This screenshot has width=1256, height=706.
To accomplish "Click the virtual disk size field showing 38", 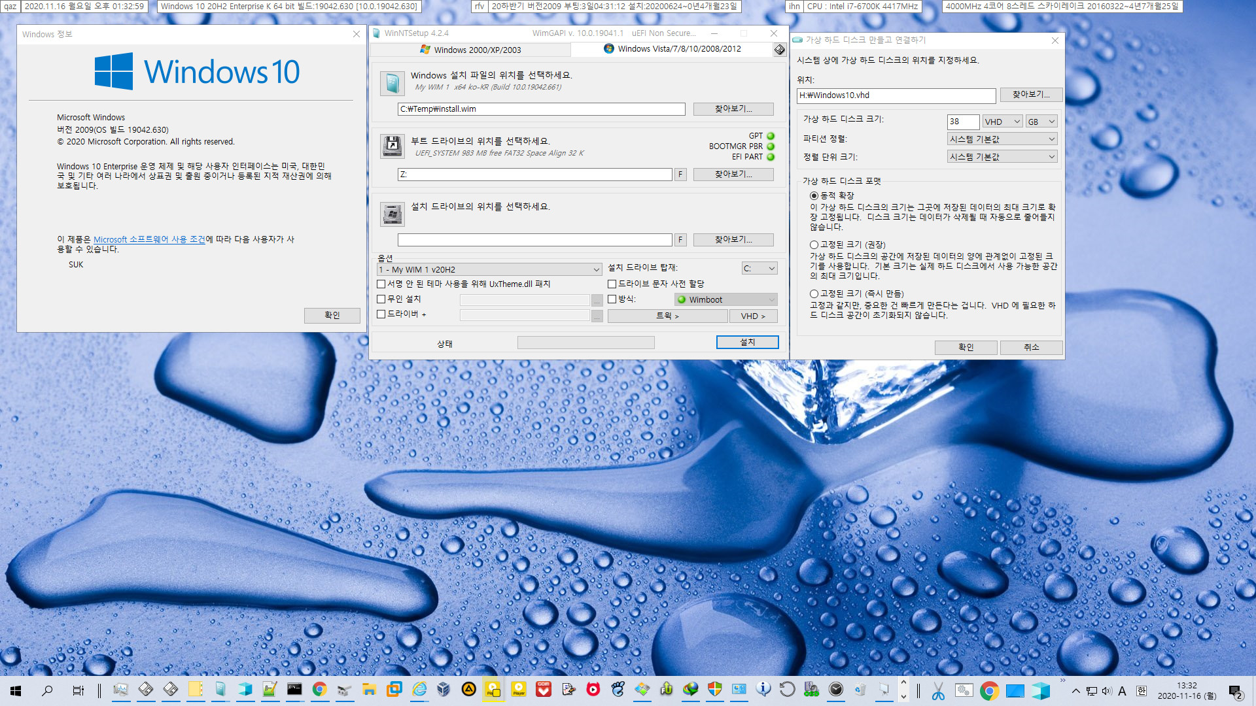I will 963,122.
